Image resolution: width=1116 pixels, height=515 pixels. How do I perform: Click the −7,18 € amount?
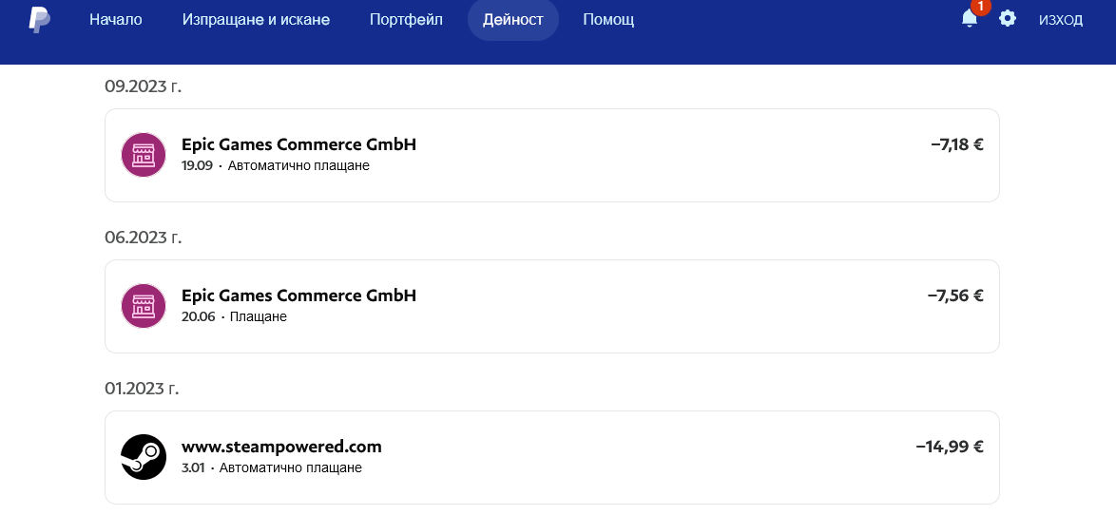click(x=957, y=144)
